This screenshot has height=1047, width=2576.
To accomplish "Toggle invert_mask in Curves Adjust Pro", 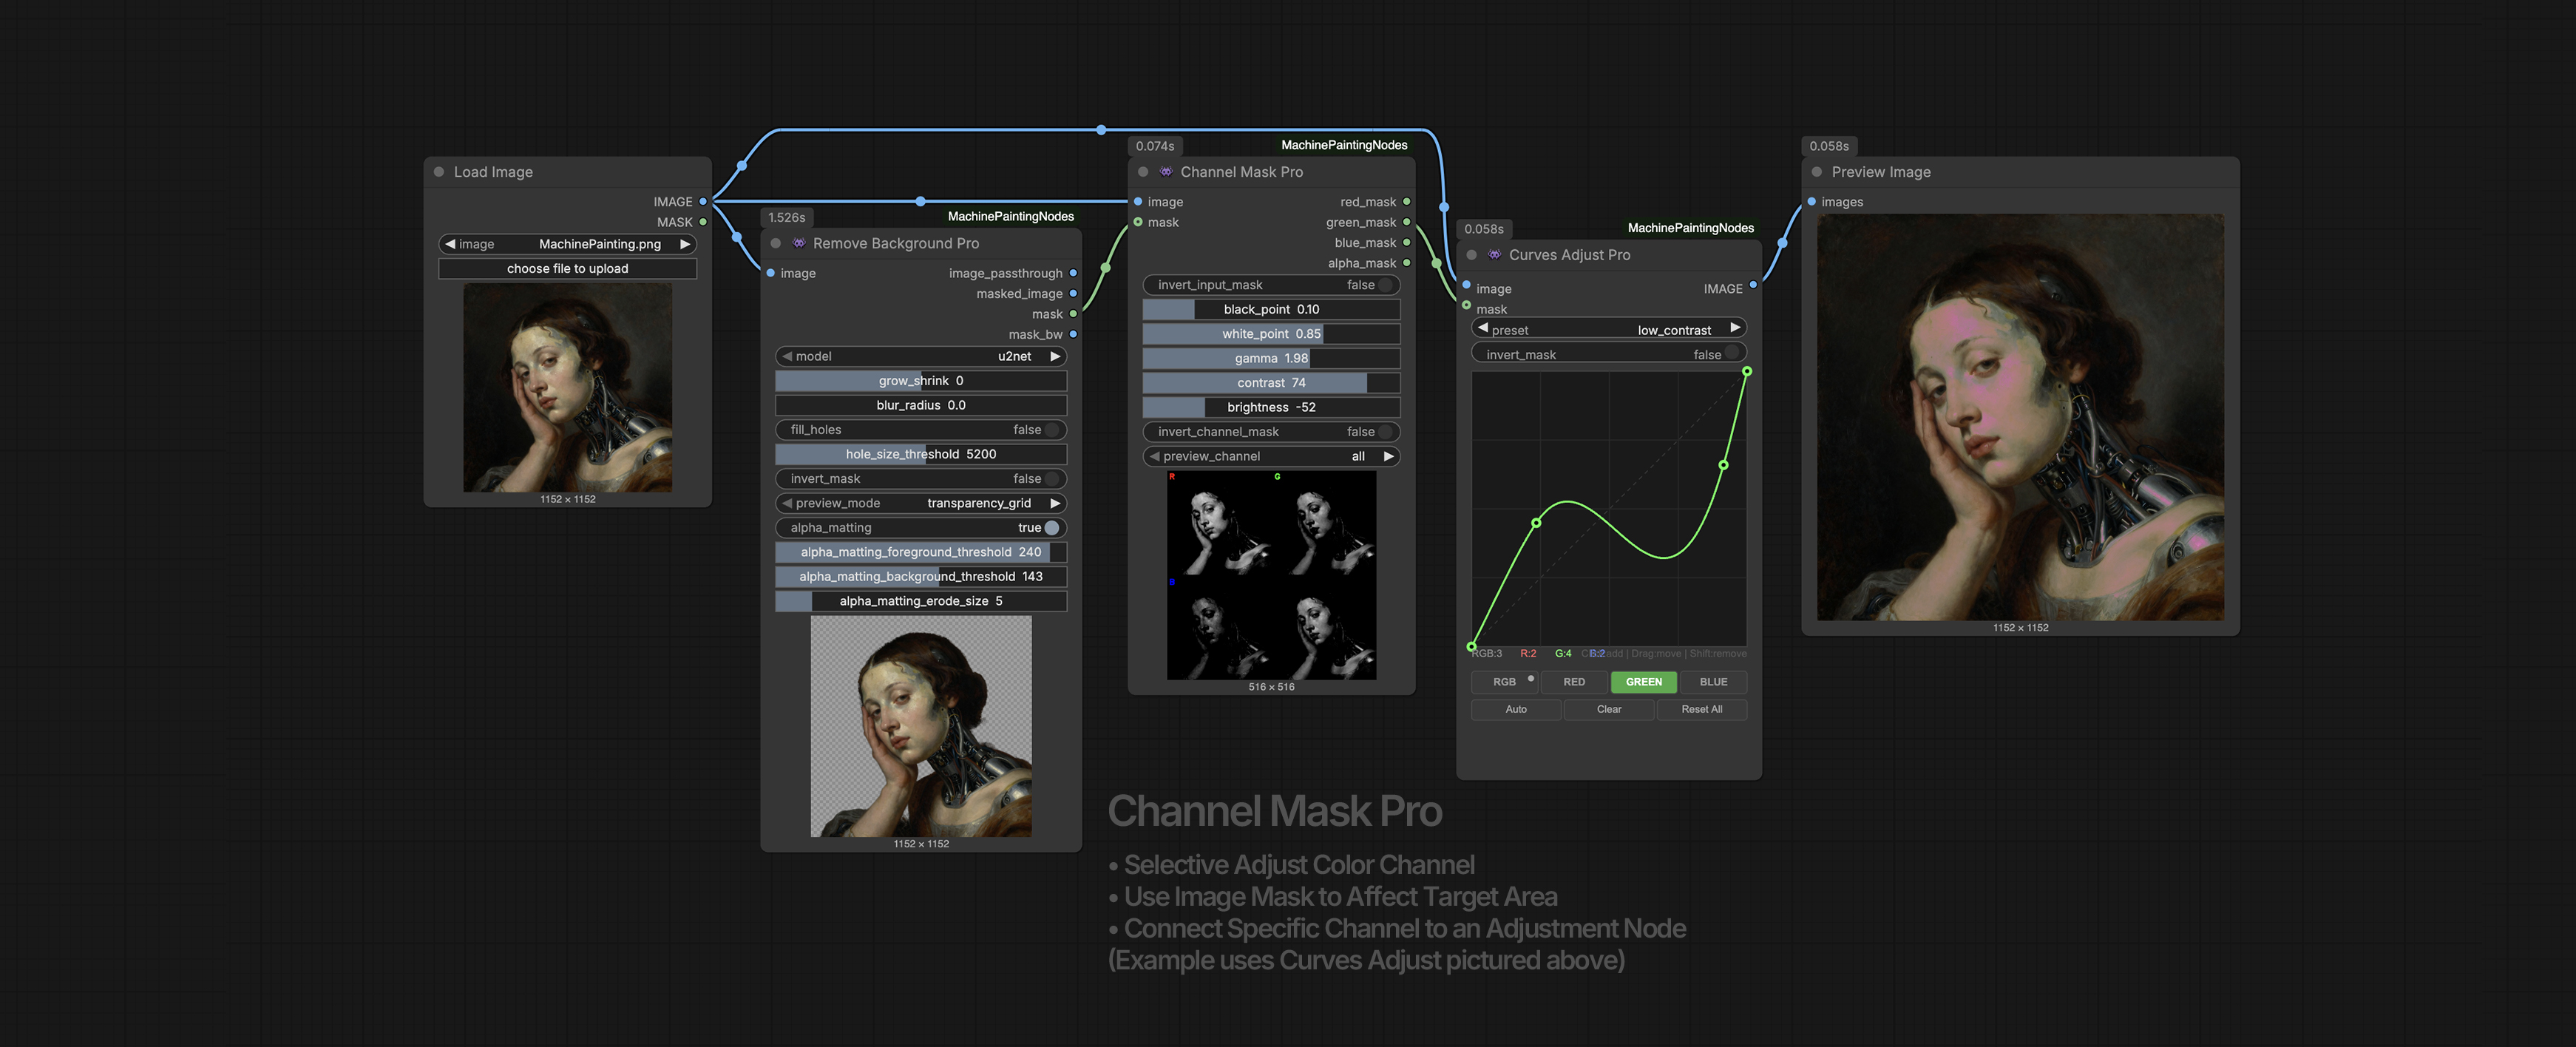I will (1731, 353).
